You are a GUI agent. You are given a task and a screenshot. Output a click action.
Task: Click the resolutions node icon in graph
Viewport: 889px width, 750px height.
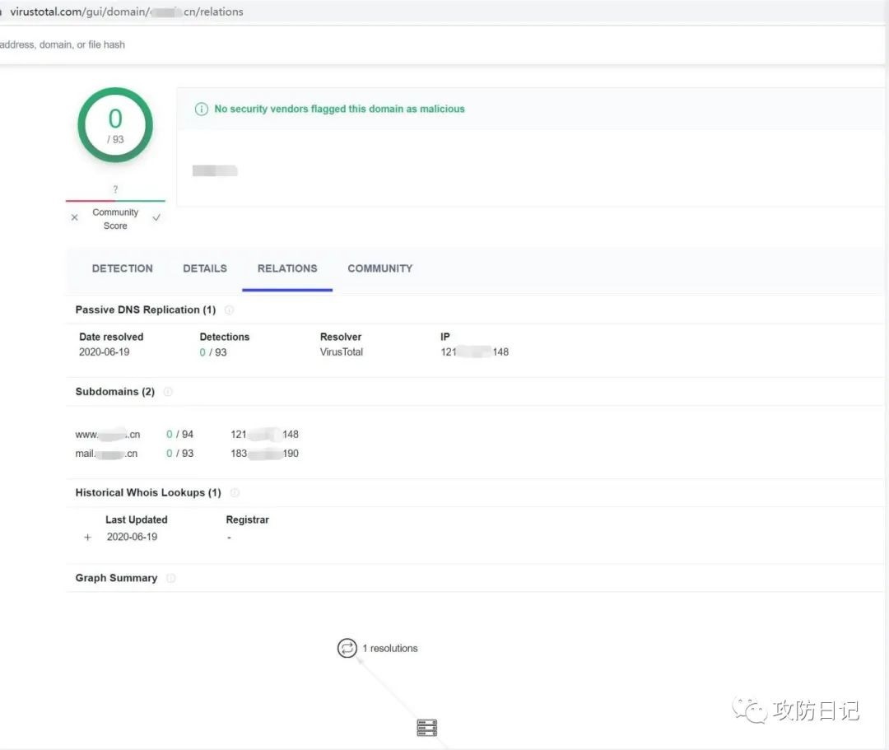pyautogui.click(x=347, y=648)
